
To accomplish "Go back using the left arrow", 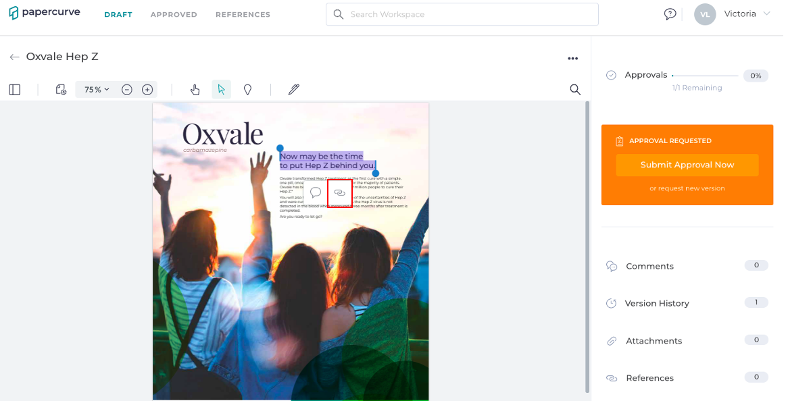I will (x=15, y=57).
